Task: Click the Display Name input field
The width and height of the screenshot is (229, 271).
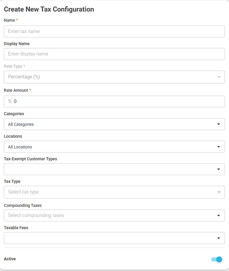Action: (x=114, y=54)
